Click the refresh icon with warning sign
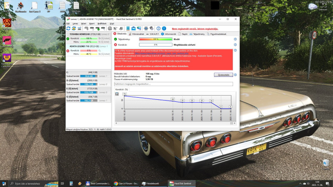 coord(74,28)
